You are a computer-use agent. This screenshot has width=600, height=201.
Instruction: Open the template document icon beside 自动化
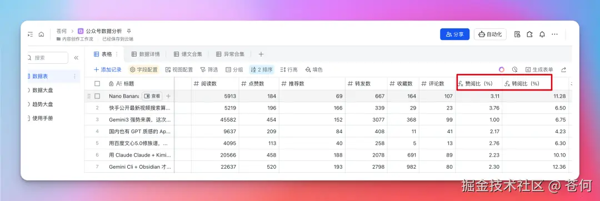(517, 34)
